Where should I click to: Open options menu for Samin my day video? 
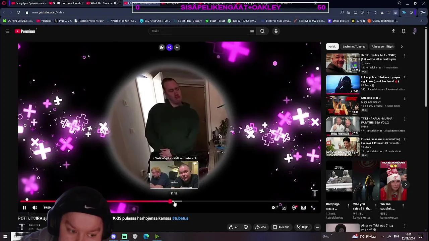click(405, 56)
